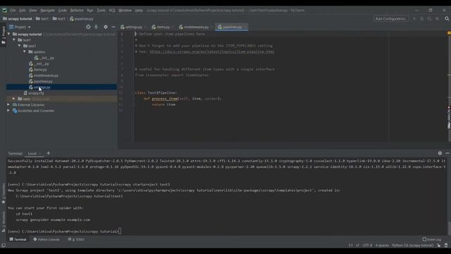Collapse the outer test1 folder

point(14,40)
